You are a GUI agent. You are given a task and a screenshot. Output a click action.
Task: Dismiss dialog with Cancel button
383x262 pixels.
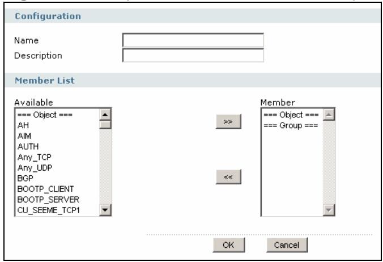[x=287, y=245]
